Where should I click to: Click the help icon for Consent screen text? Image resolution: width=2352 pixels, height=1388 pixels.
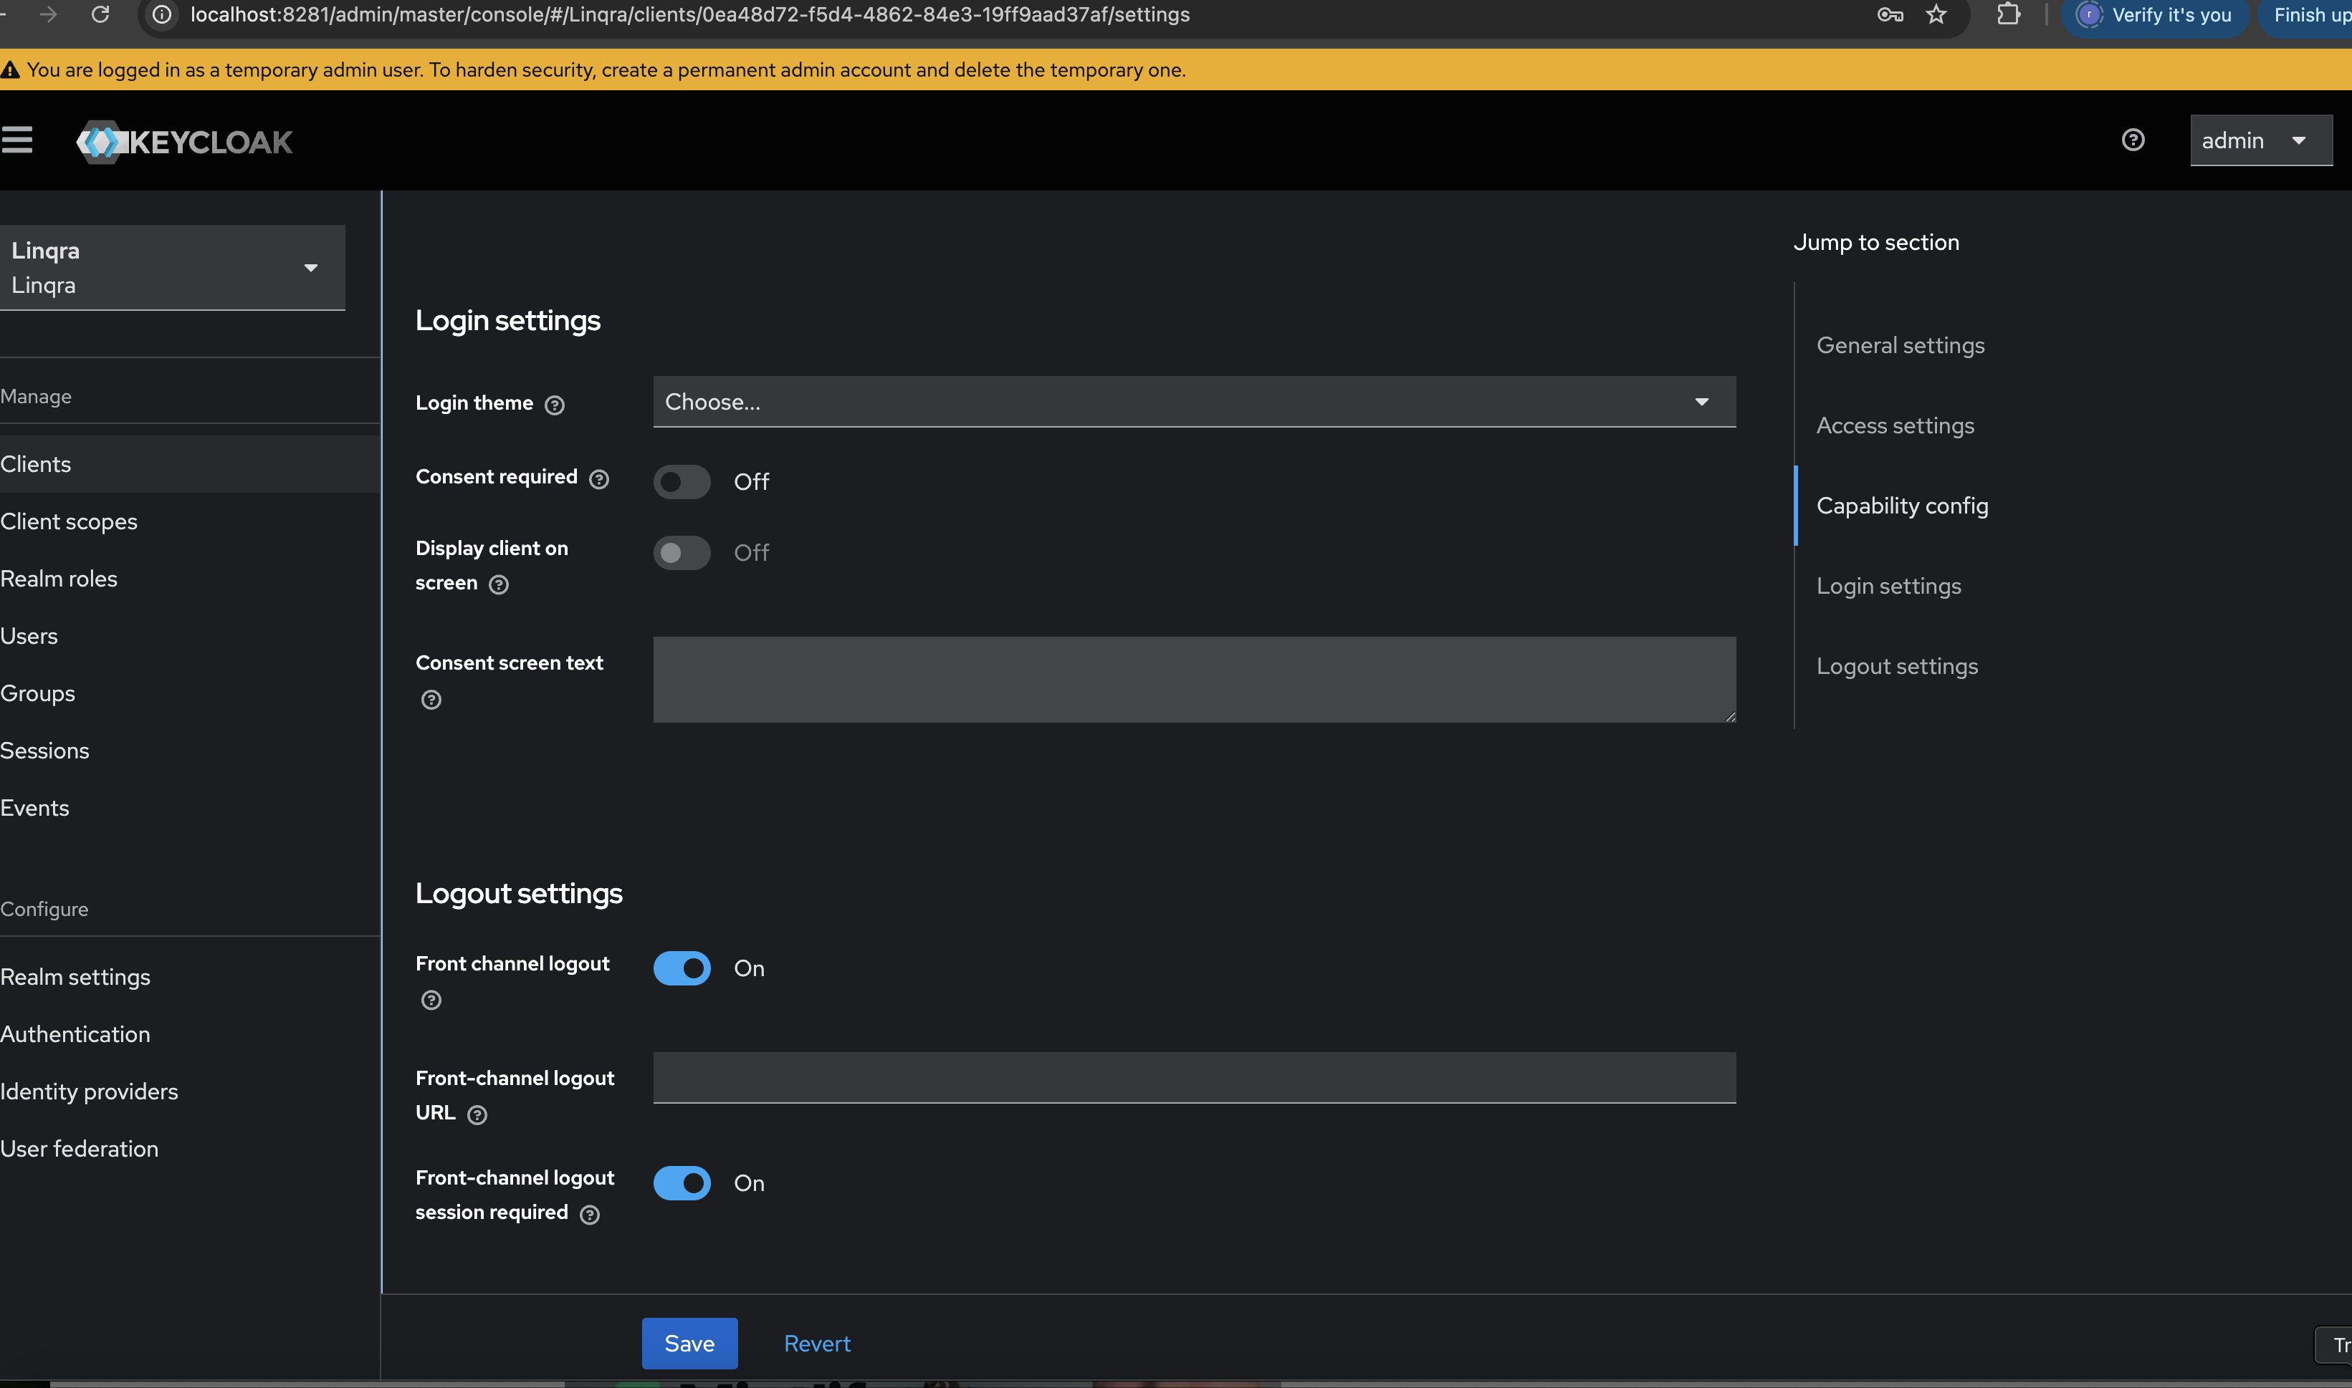(x=431, y=699)
